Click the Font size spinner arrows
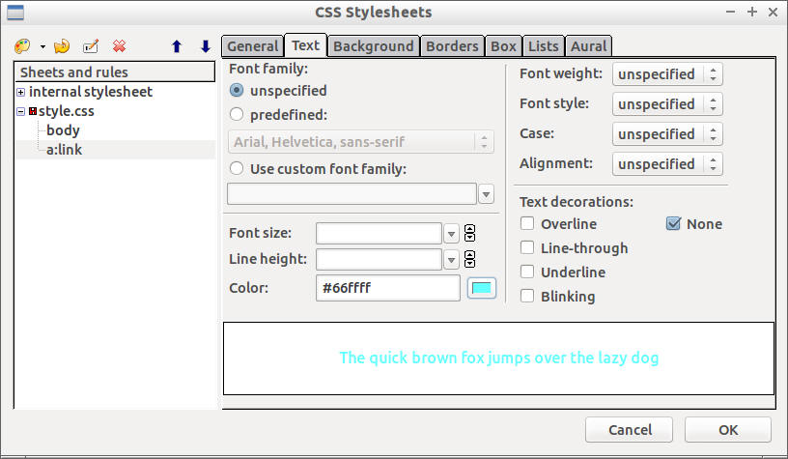 [470, 233]
